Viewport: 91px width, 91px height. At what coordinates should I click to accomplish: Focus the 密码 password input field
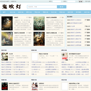(x=71, y=2)
